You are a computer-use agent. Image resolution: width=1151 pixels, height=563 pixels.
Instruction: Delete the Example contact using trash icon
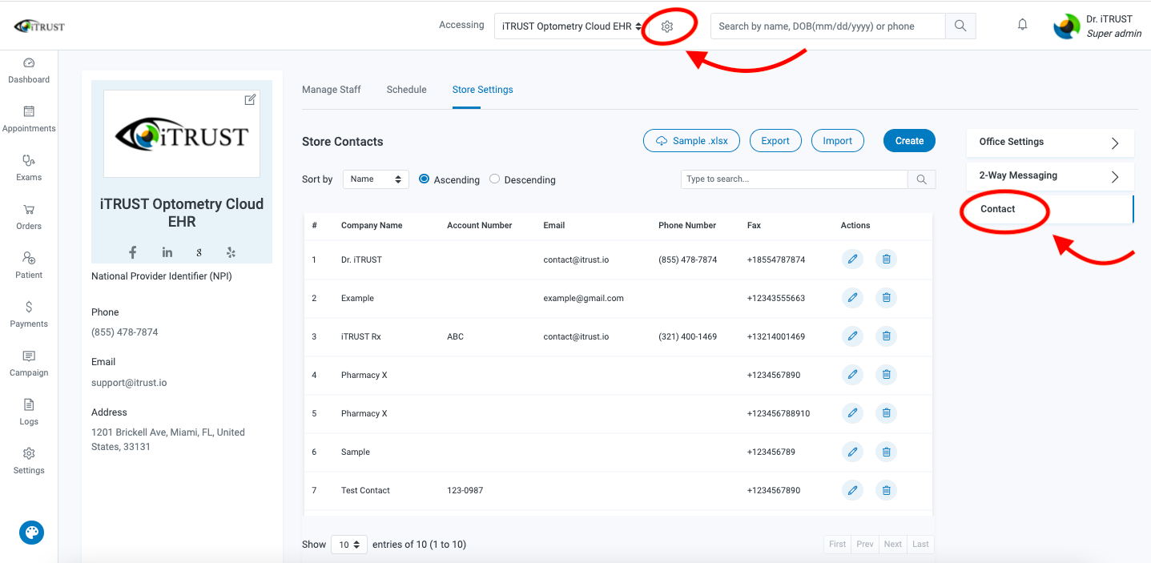click(886, 297)
